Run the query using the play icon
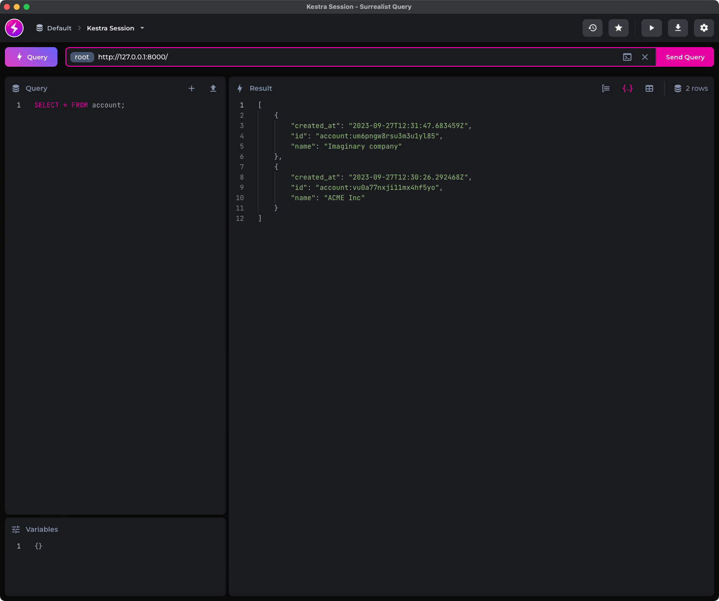Image resolution: width=719 pixels, height=601 pixels. click(652, 28)
